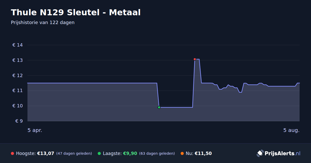Click the €13,07 highest price value

coord(46,153)
